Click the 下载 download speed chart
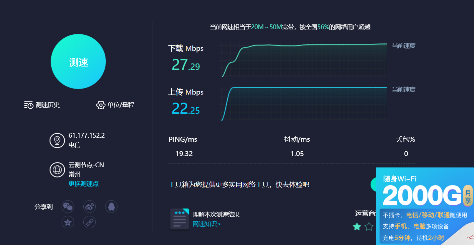 pos(303,60)
